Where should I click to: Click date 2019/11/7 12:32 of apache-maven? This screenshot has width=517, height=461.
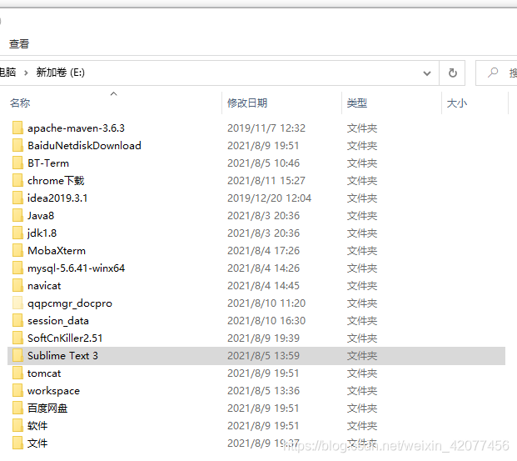click(x=266, y=128)
